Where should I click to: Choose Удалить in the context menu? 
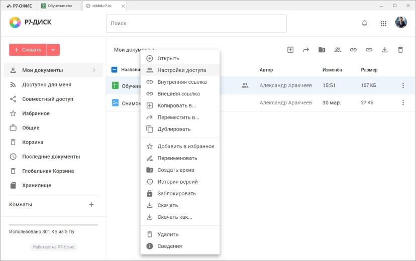point(180,234)
